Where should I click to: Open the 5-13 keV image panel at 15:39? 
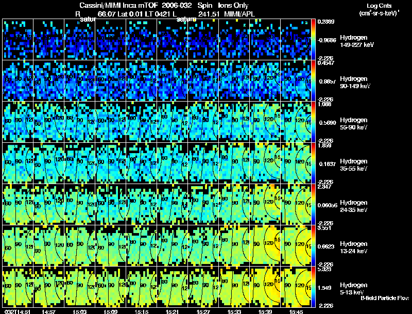pos(265,287)
